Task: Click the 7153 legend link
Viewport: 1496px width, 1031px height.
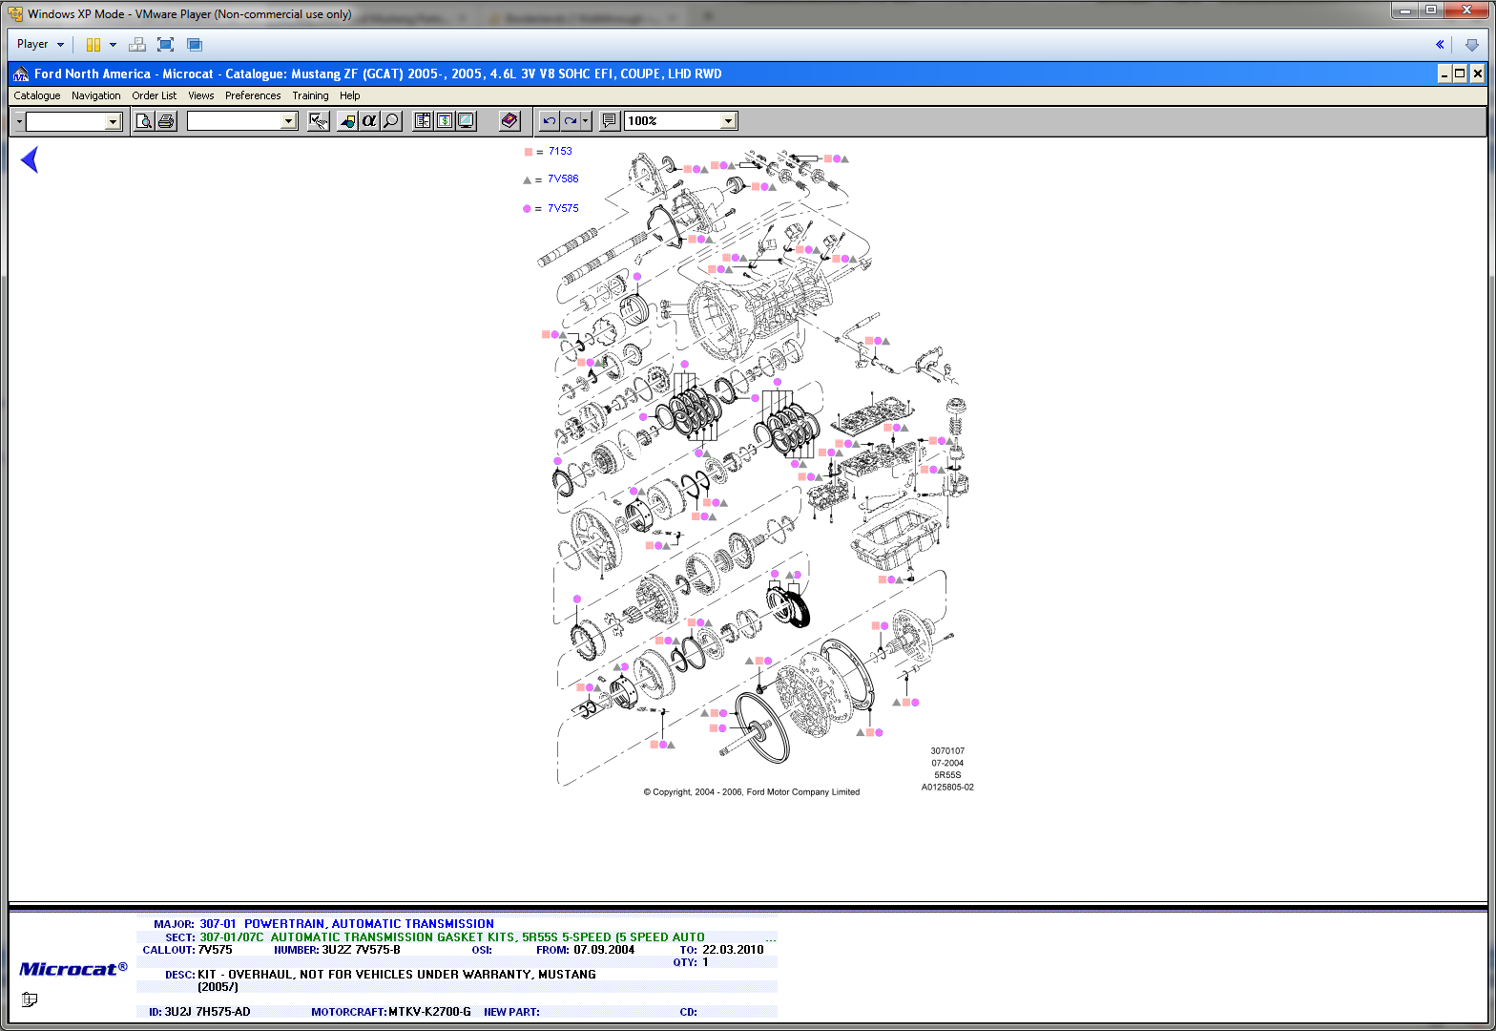Action: coord(560,151)
